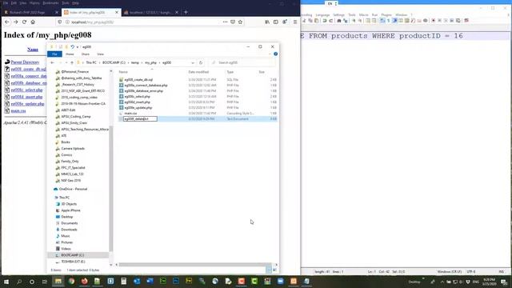Open the Firefox hamburger menu

pyautogui.click(x=295, y=22)
